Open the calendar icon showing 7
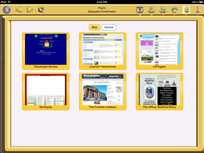Screen dimensions: 204x153 click(x=140, y=10)
